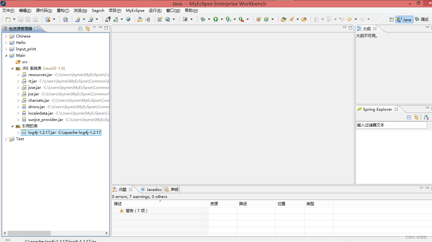Viewport: 432px width, 242px height.
Task: Collapse the JRE 系统库 node
Action: [x=12, y=68]
